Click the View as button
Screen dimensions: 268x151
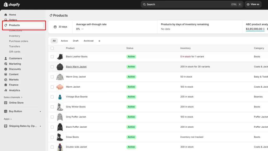[253, 4]
